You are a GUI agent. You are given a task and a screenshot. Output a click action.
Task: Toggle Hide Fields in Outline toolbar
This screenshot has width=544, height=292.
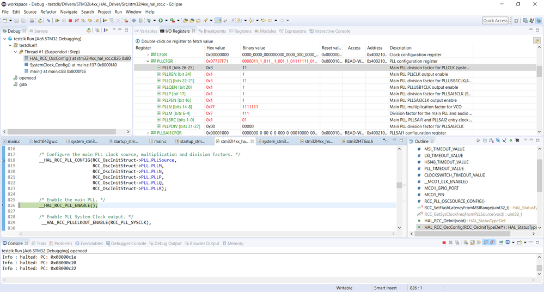[498, 141]
